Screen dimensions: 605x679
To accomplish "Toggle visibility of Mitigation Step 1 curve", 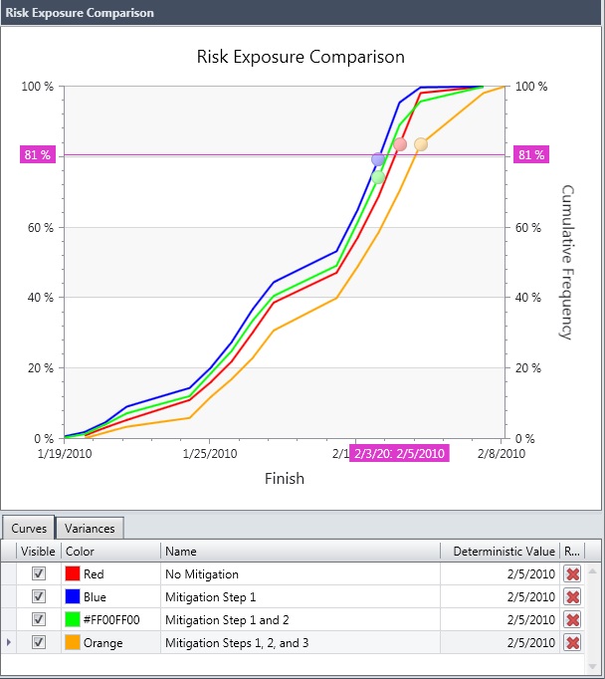I will click(x=39, y=597).
